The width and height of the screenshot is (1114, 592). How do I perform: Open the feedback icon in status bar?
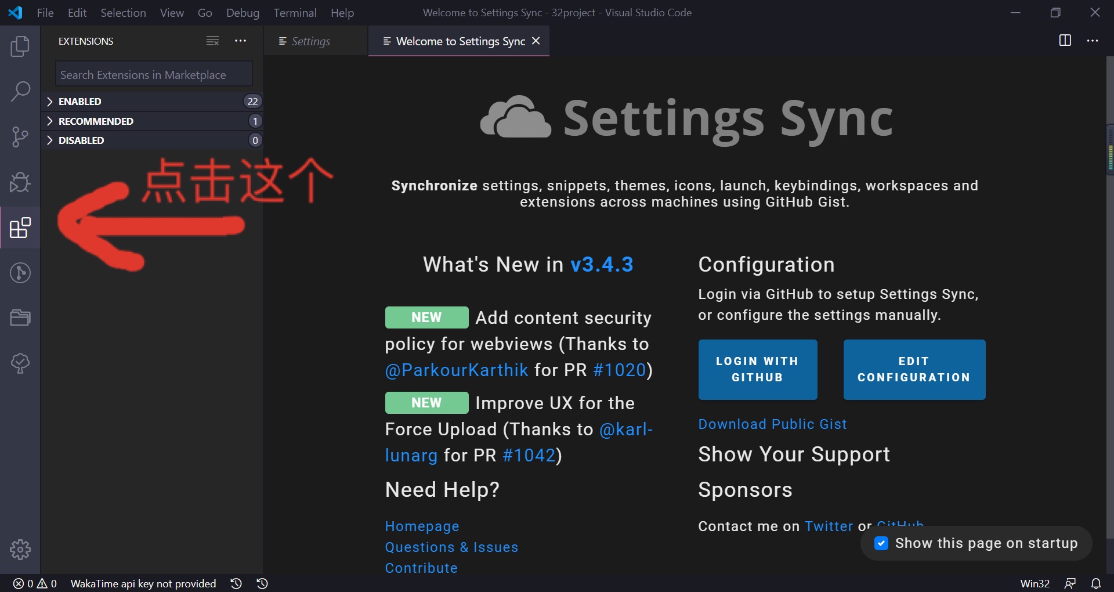point(1070,583)
